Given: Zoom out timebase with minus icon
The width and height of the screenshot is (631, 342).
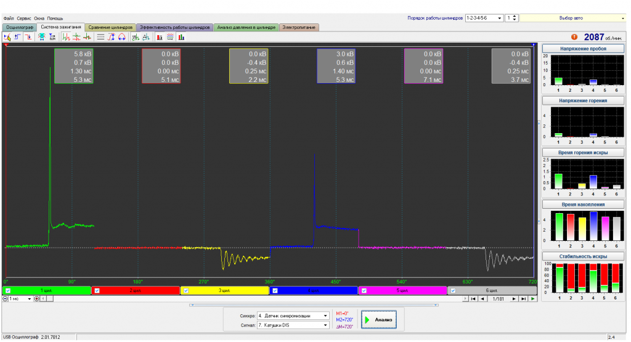Looking at the screenshot, I should 5,299.
